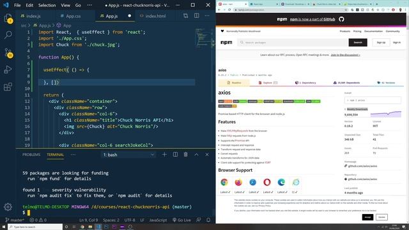Screen dimensions: 409x230
Task: Click the black Search button on npm
Action: [x=358, y=43]
